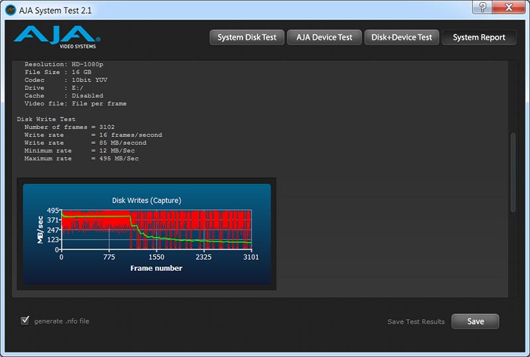530x357 pixels.
Task: Select the 'Cache : Disabled' line
Action: (64, 95)
